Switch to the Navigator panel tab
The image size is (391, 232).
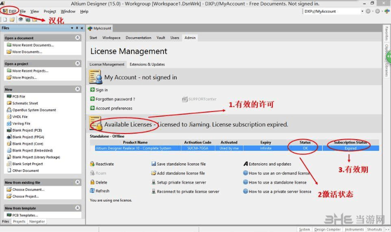coord(37,221)
